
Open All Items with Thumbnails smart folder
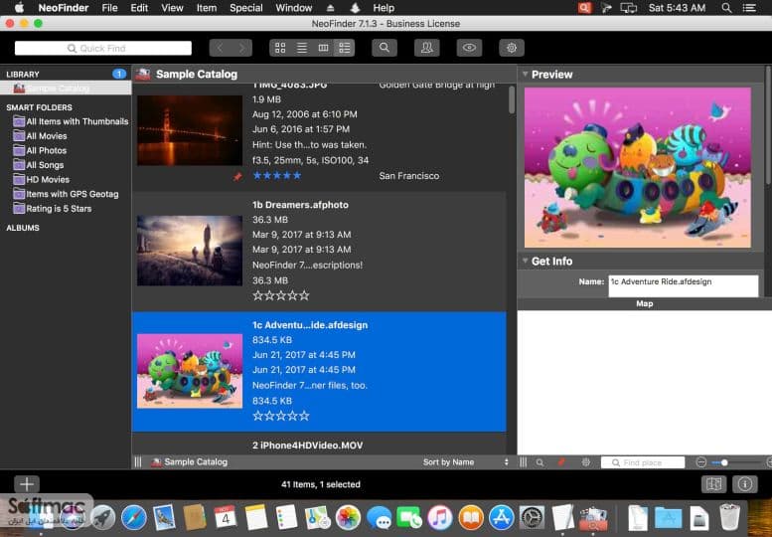pos(71,121)
